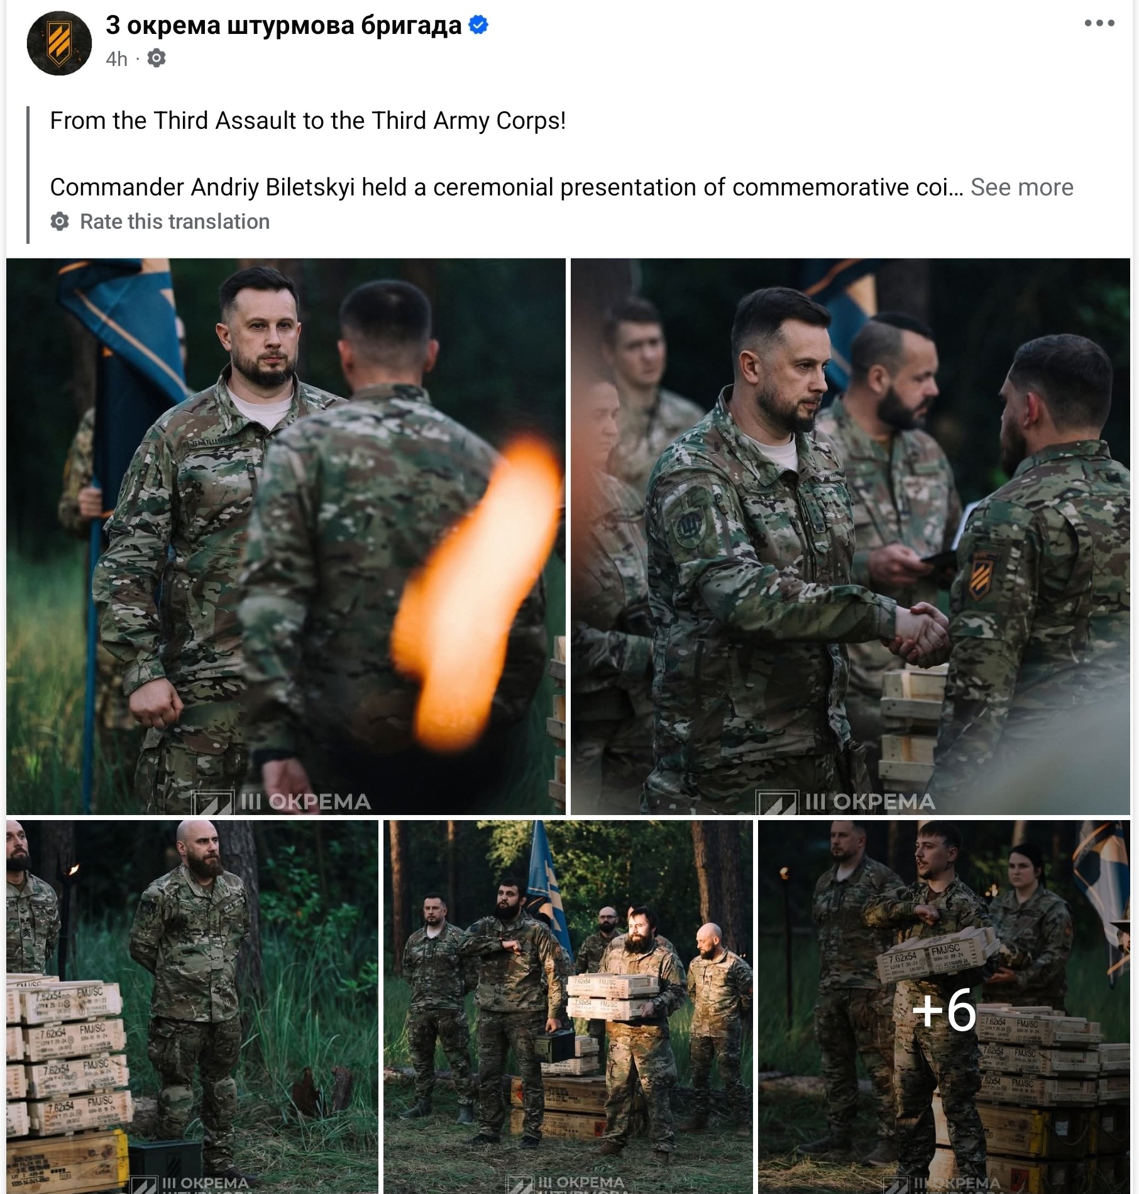
Task: Click the gear icon beside Rate this translation
Action: 60,221
